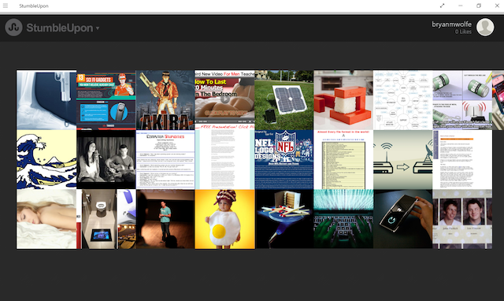Screen dimensions: 504x301
Task: Open the Computer Stupidities page thumbnail
Action: pos(165,159)
